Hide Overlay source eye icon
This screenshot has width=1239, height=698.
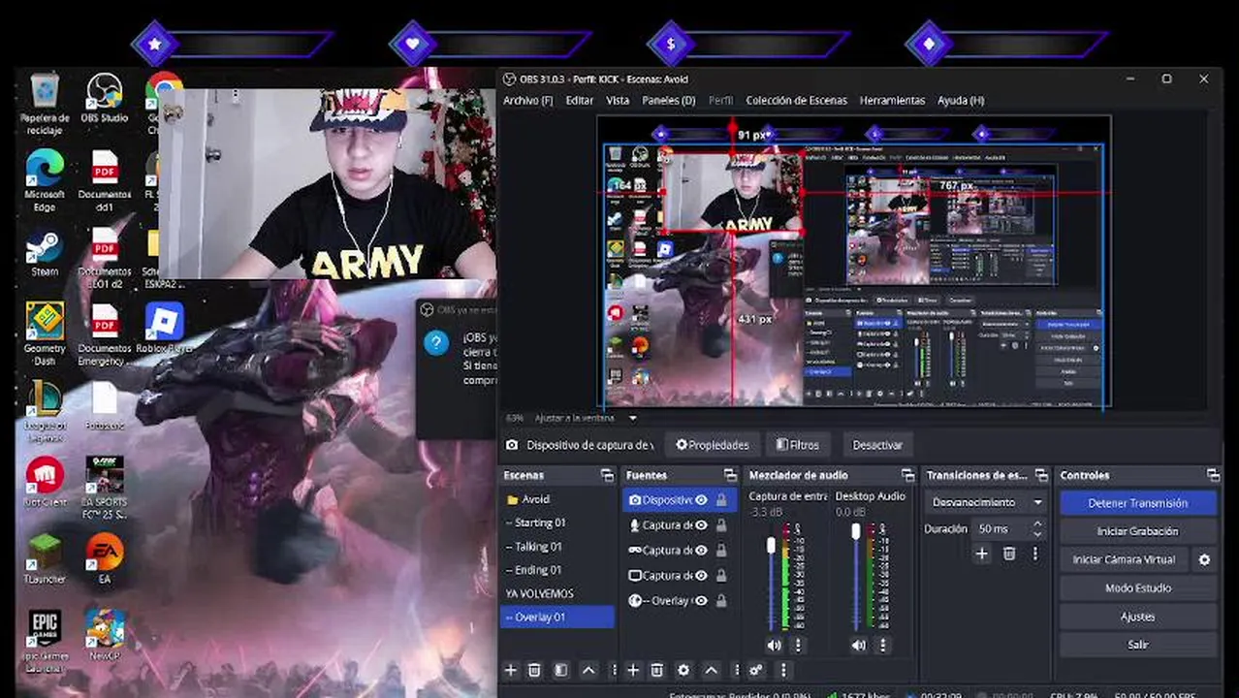coord(701,601)
